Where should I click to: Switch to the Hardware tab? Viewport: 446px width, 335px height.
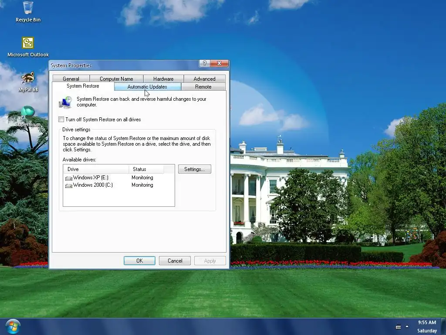163,79
